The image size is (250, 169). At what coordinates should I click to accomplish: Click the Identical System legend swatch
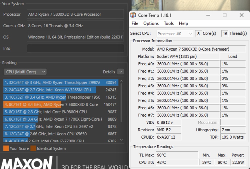32,148
